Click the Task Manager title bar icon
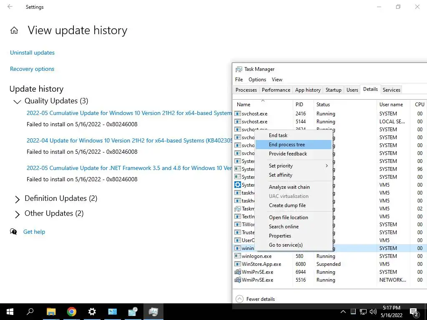 (239, 69)
